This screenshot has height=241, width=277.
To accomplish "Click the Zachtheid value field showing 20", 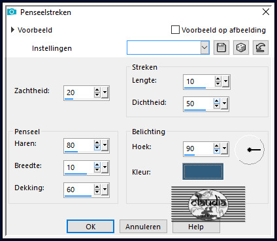I will tap(79, 92).
